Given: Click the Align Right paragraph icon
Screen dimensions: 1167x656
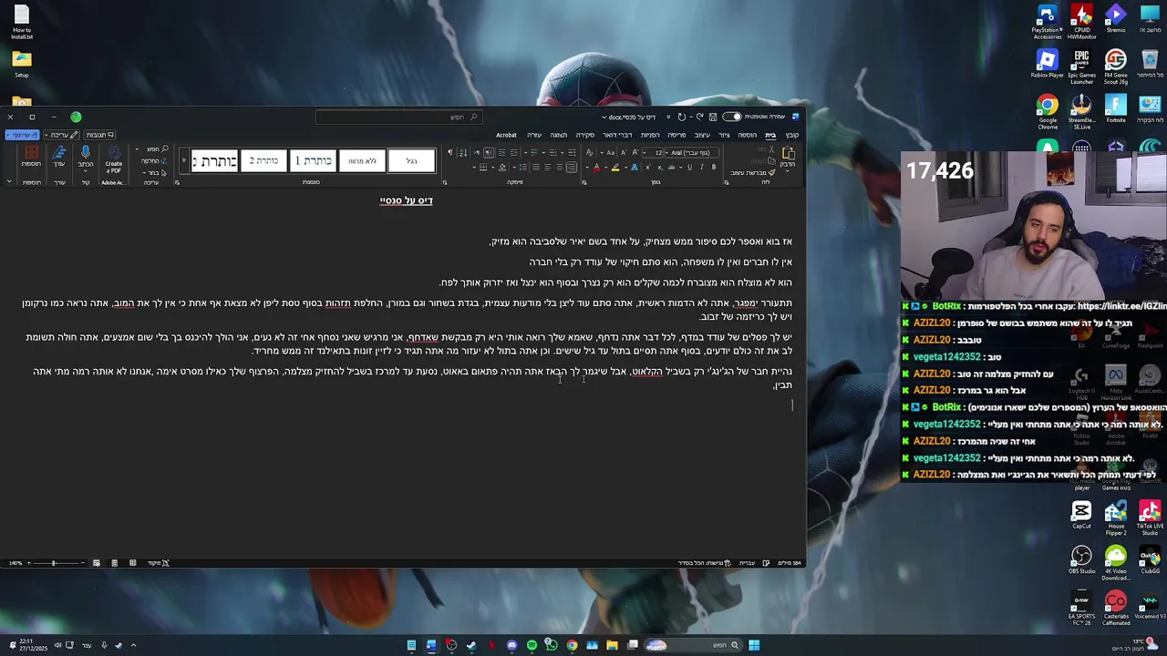Looking at the screenshot, I should [x=572, y=167].
